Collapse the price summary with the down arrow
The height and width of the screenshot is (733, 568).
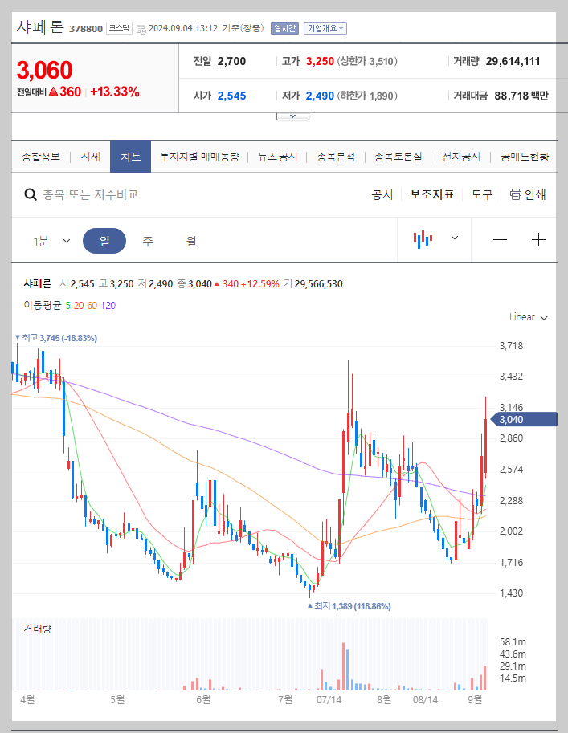(x=292, y=114)
